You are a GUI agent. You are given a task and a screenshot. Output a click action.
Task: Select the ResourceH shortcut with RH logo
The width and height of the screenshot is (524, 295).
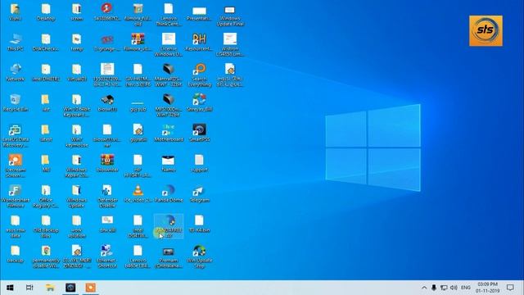(199, 43)
